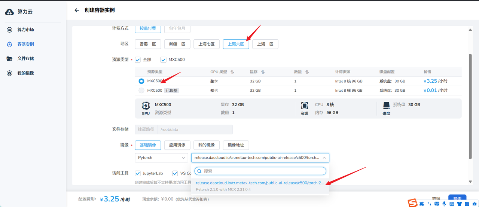Switch to the 应用镜像 tab
Viewport: 479px width, 207px height.
[x=177, y=145]
